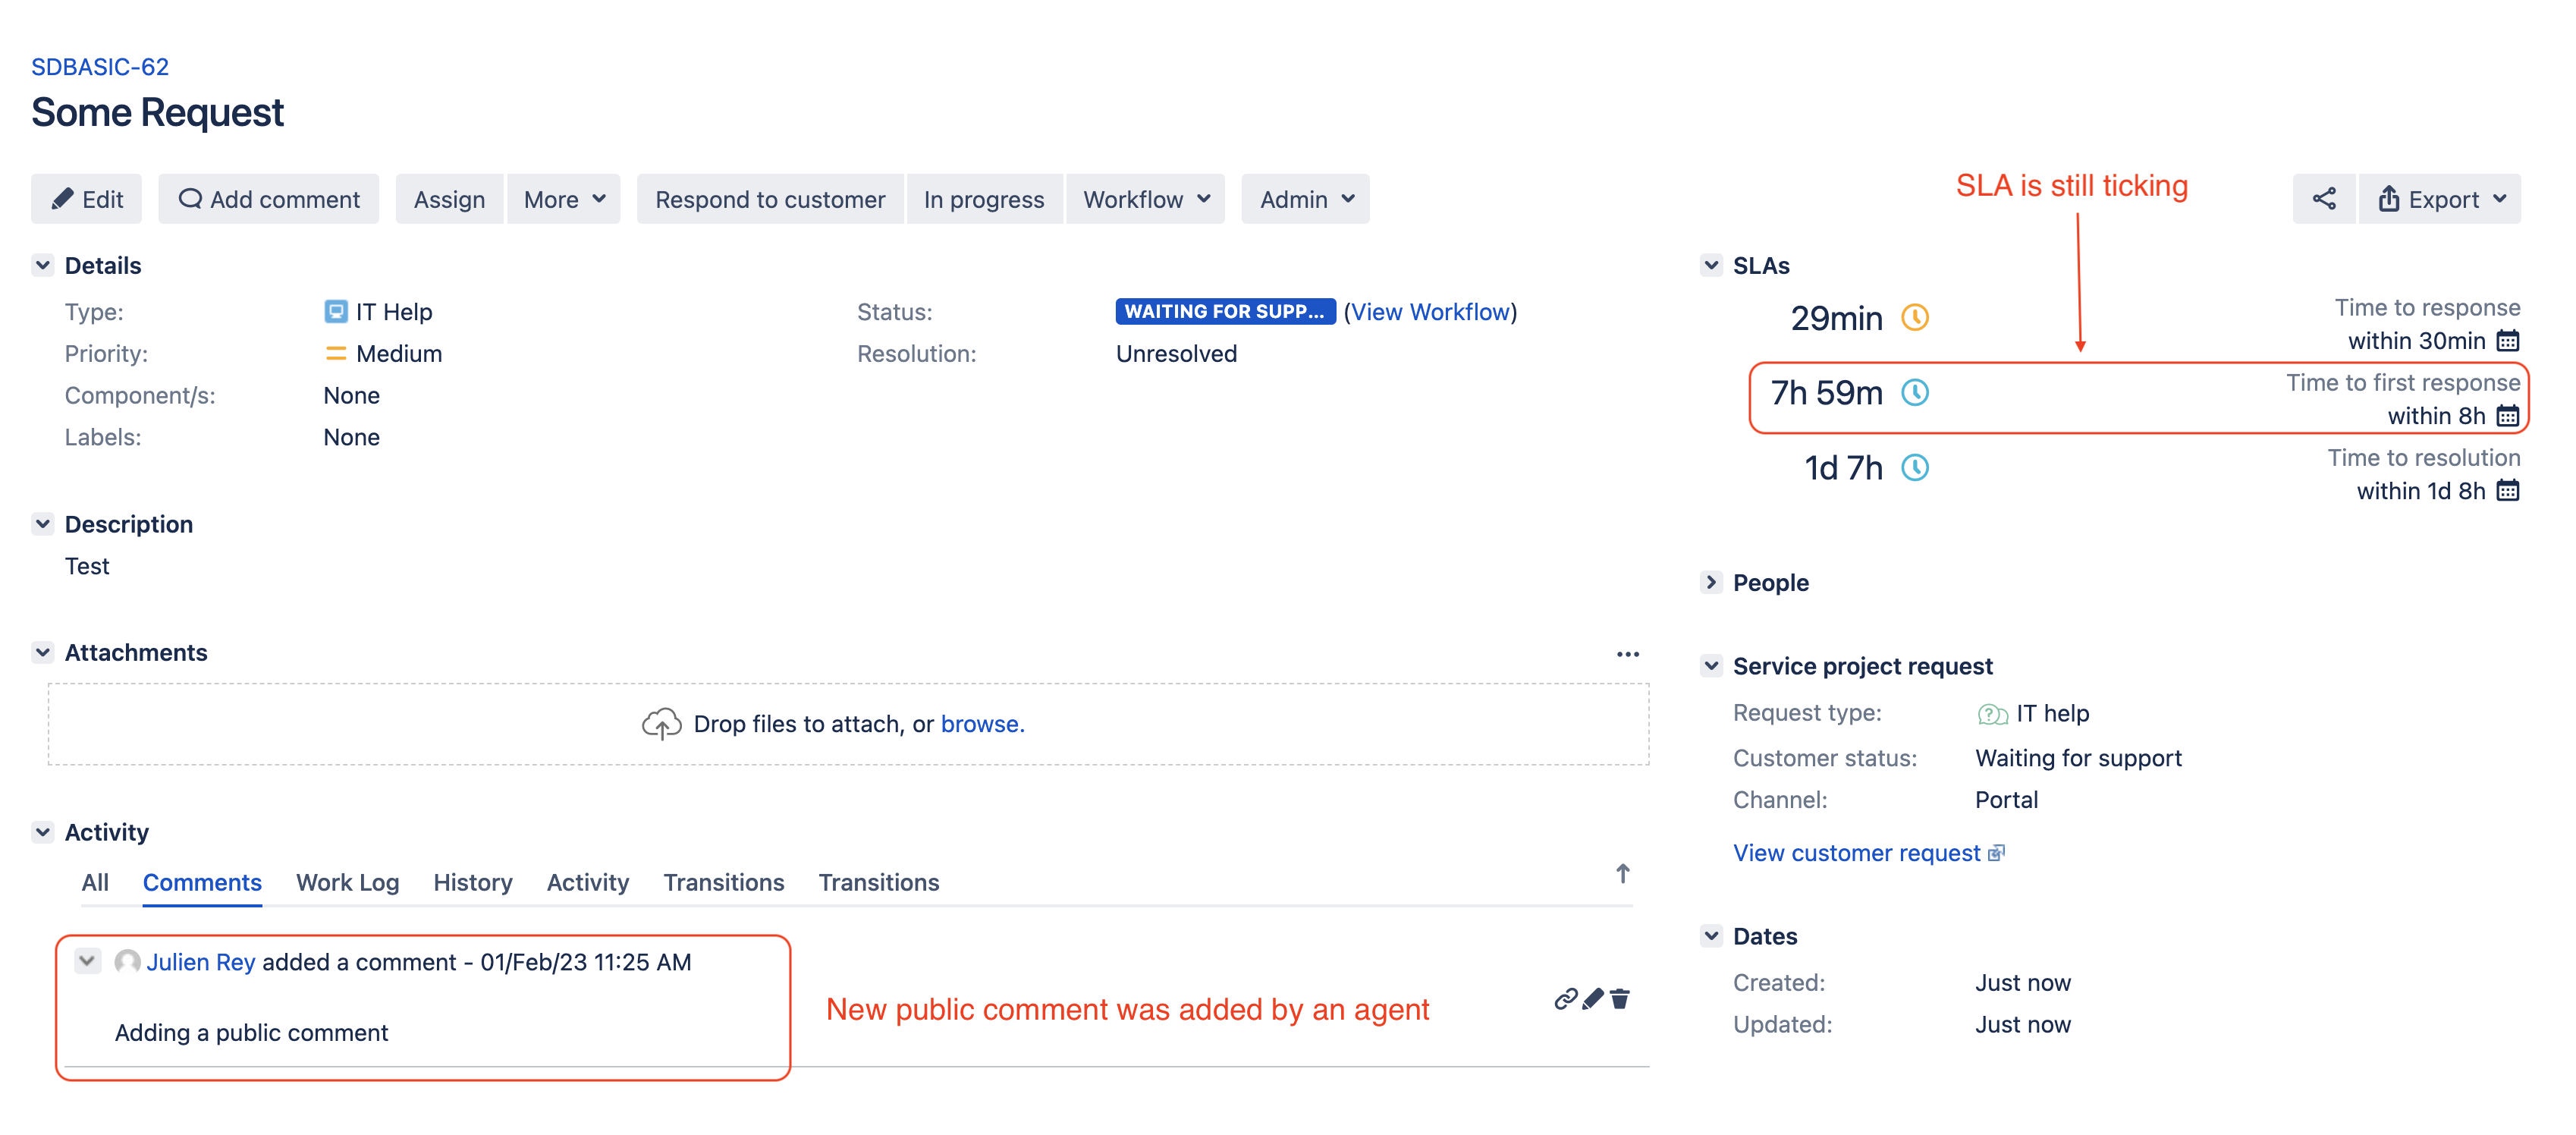Delete comment using the trash icon
2576x1135 pixels.
tap(1620, 999)
